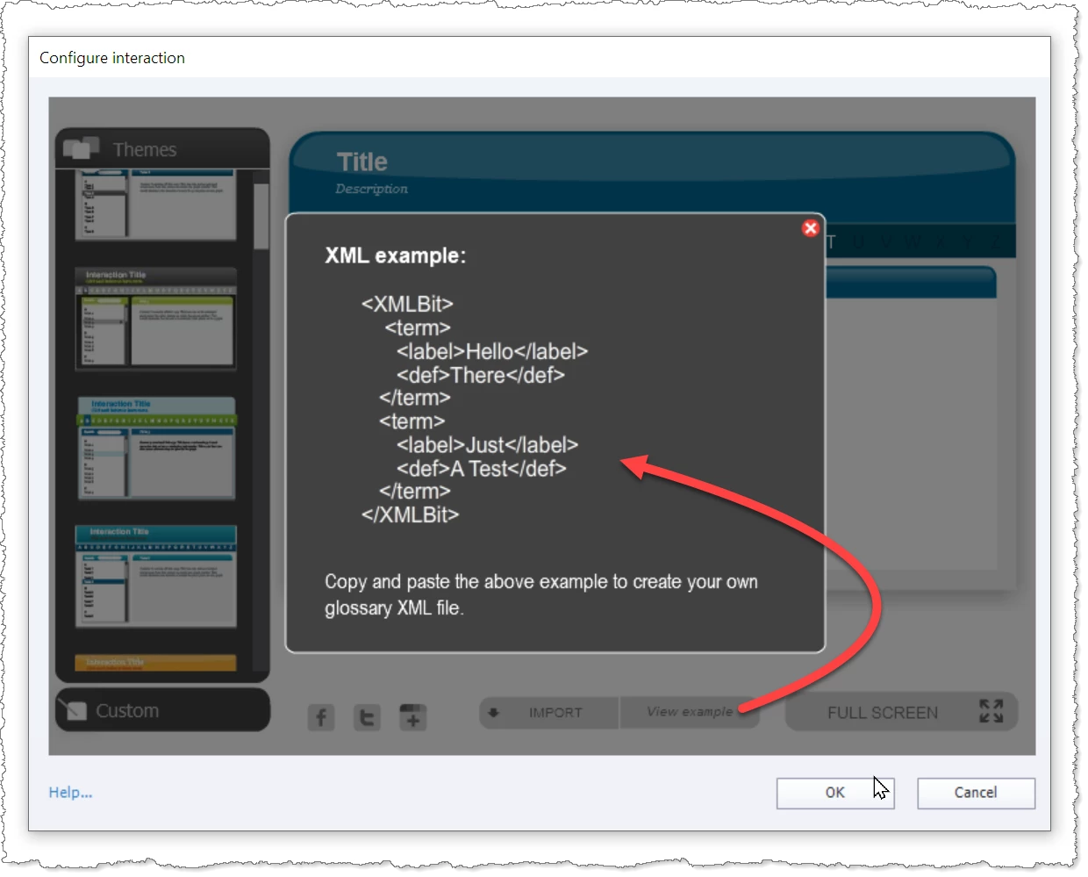This screenshot has height=877, width=1088.
Task: Click the "<label>Just</label>" line
Action: pos(488,445)
